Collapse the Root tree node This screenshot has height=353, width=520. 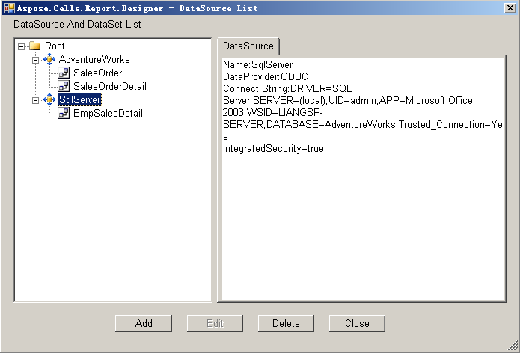[x=21, y=46]
